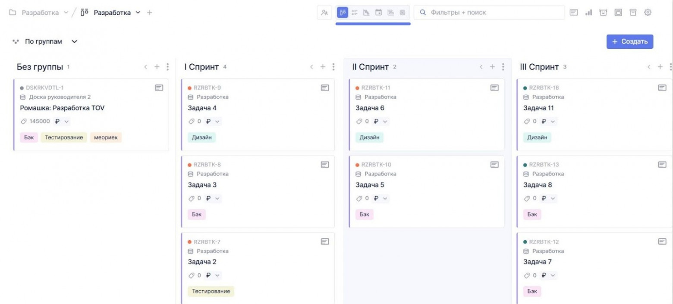Expand the По группам grouping dropdown
Image resolution: width=673 pixels, height=304 pixels.
74,41
